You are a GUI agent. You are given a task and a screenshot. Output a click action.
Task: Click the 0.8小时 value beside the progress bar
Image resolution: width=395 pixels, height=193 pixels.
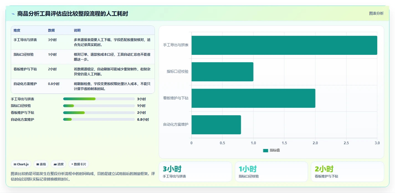coord(143,120)
